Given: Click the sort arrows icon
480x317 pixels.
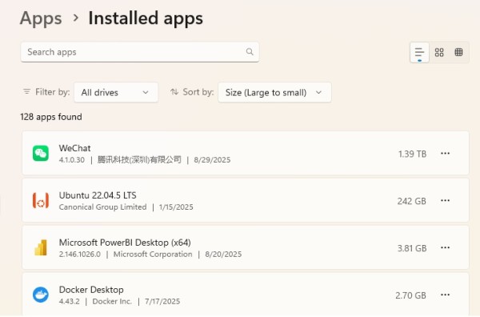Looking at the screenshot, I should (x=174, y=91).
